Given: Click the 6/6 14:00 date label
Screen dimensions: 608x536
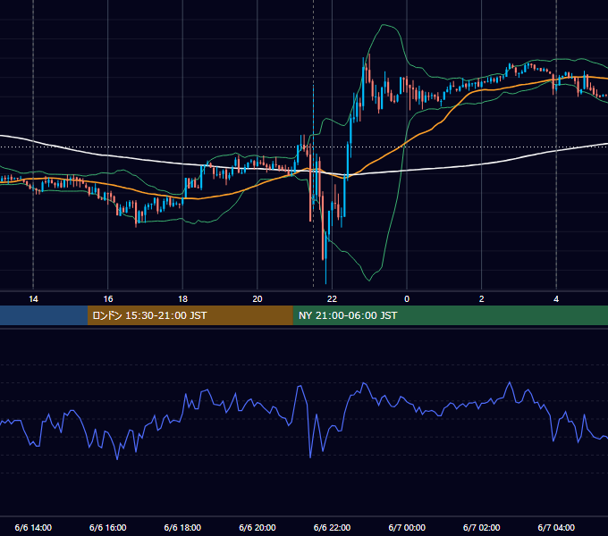Looking at the screenshot, I should [33, 527].
